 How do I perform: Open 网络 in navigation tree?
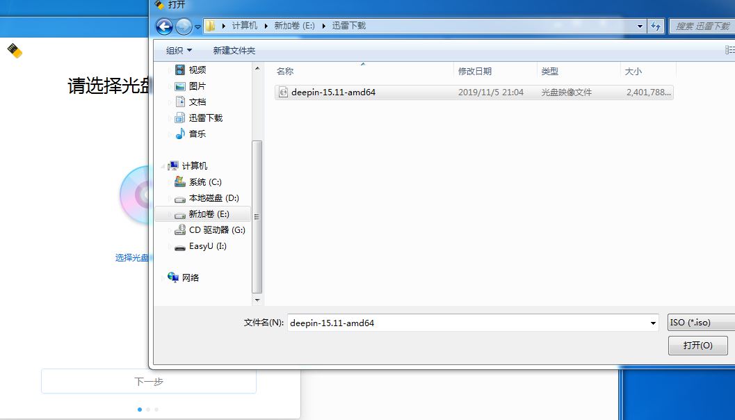click(191, 277)
